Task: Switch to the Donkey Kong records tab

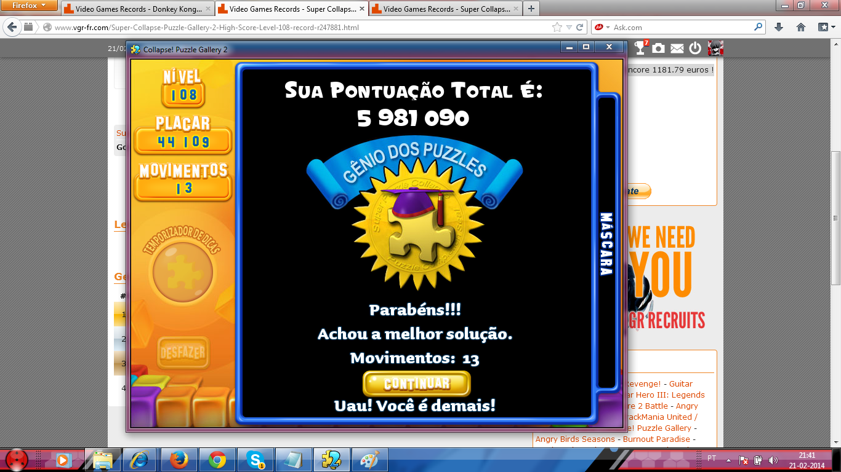Action: tap(137, 9)
